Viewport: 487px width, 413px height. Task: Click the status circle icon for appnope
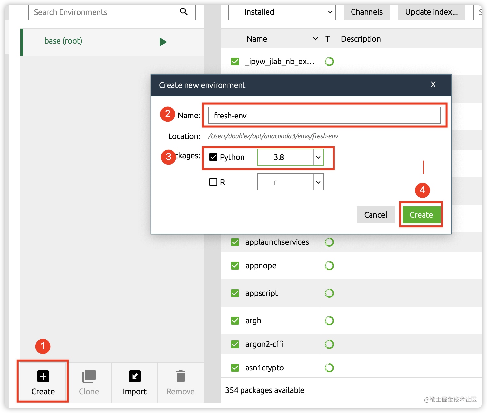tap(329, 266)
